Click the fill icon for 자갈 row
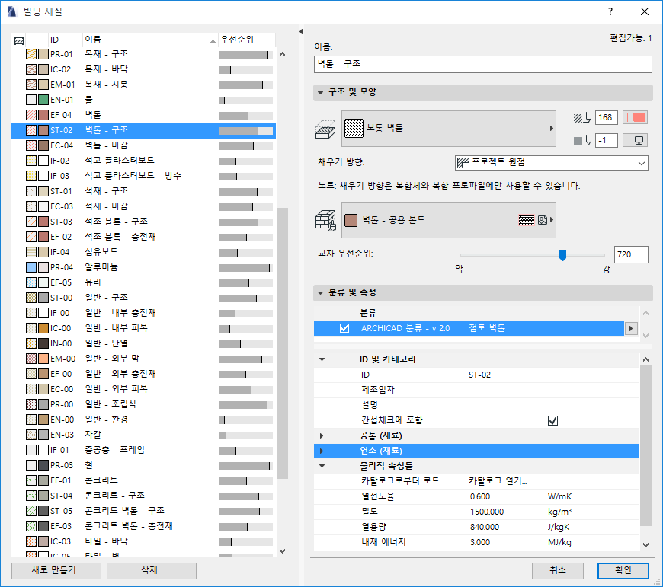Image resolution: width=663 pixels, height=587 pixels. (x=31, y=435)
